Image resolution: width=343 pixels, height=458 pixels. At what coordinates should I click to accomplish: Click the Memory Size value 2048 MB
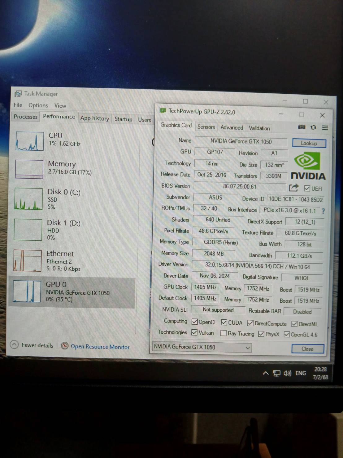tap(214, 254)
